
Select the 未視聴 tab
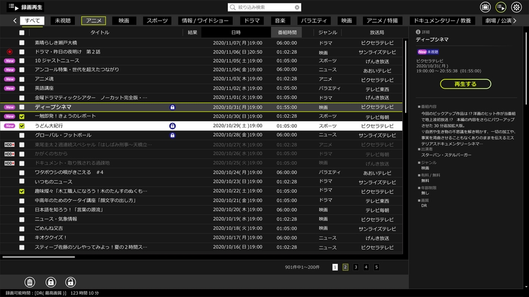click(63, 21)
